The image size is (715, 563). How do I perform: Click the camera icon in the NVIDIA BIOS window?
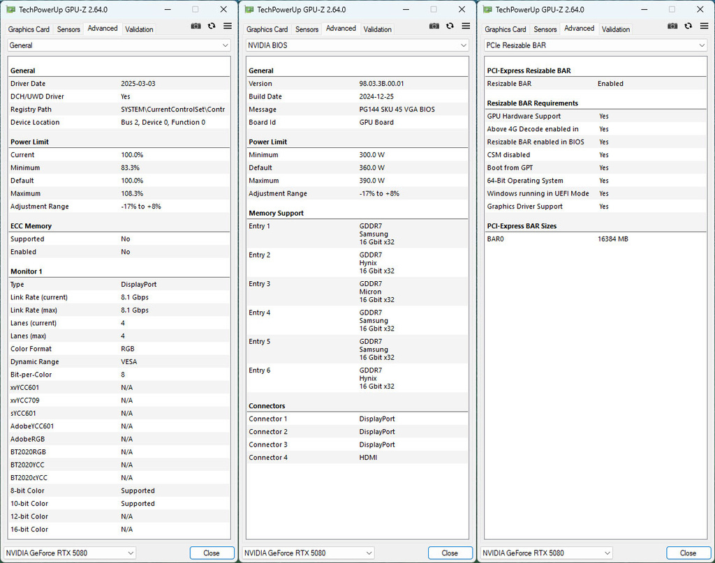[x=434, y=26]
